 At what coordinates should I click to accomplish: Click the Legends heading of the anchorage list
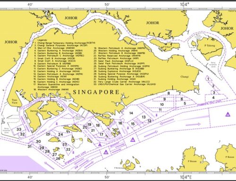[x=42, y=40]
